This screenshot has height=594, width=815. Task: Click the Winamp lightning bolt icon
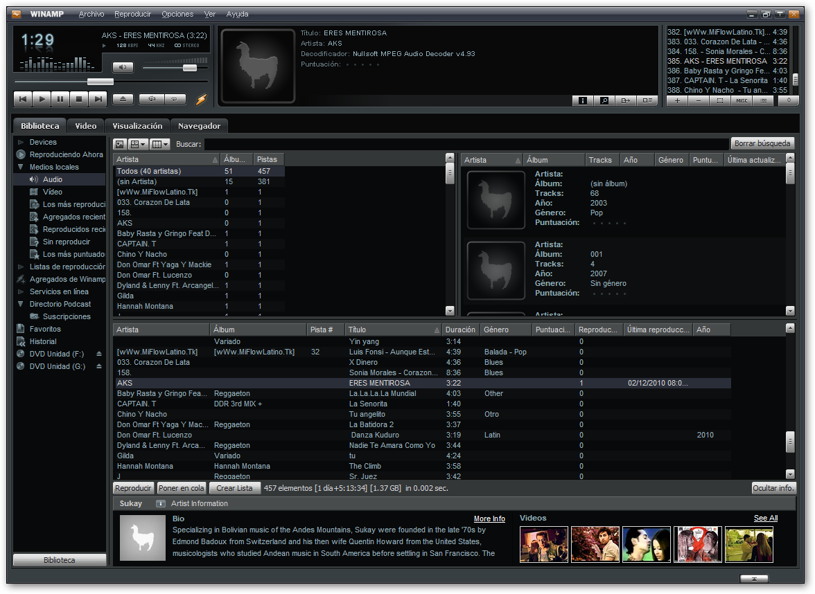tap(201, 98)
